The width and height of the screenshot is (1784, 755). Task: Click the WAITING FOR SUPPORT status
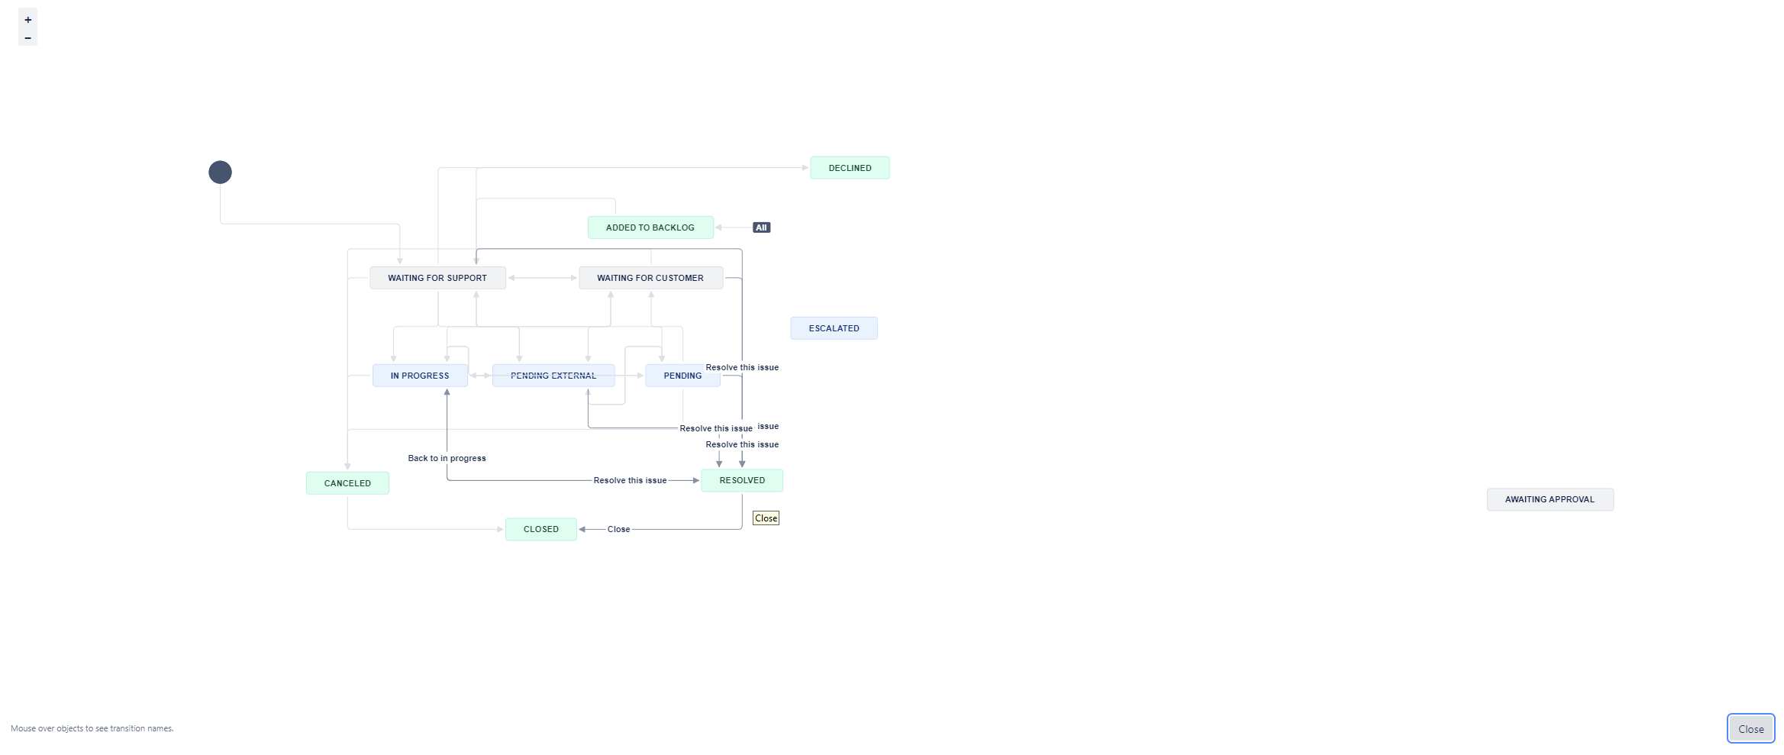(x=437, y=278)
